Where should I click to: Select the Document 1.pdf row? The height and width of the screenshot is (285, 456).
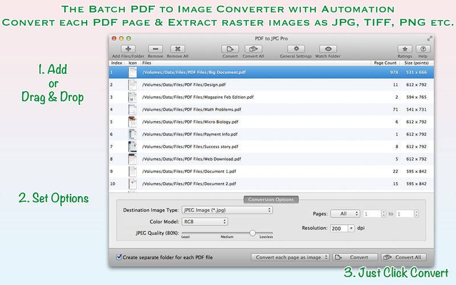pos(271,172)
